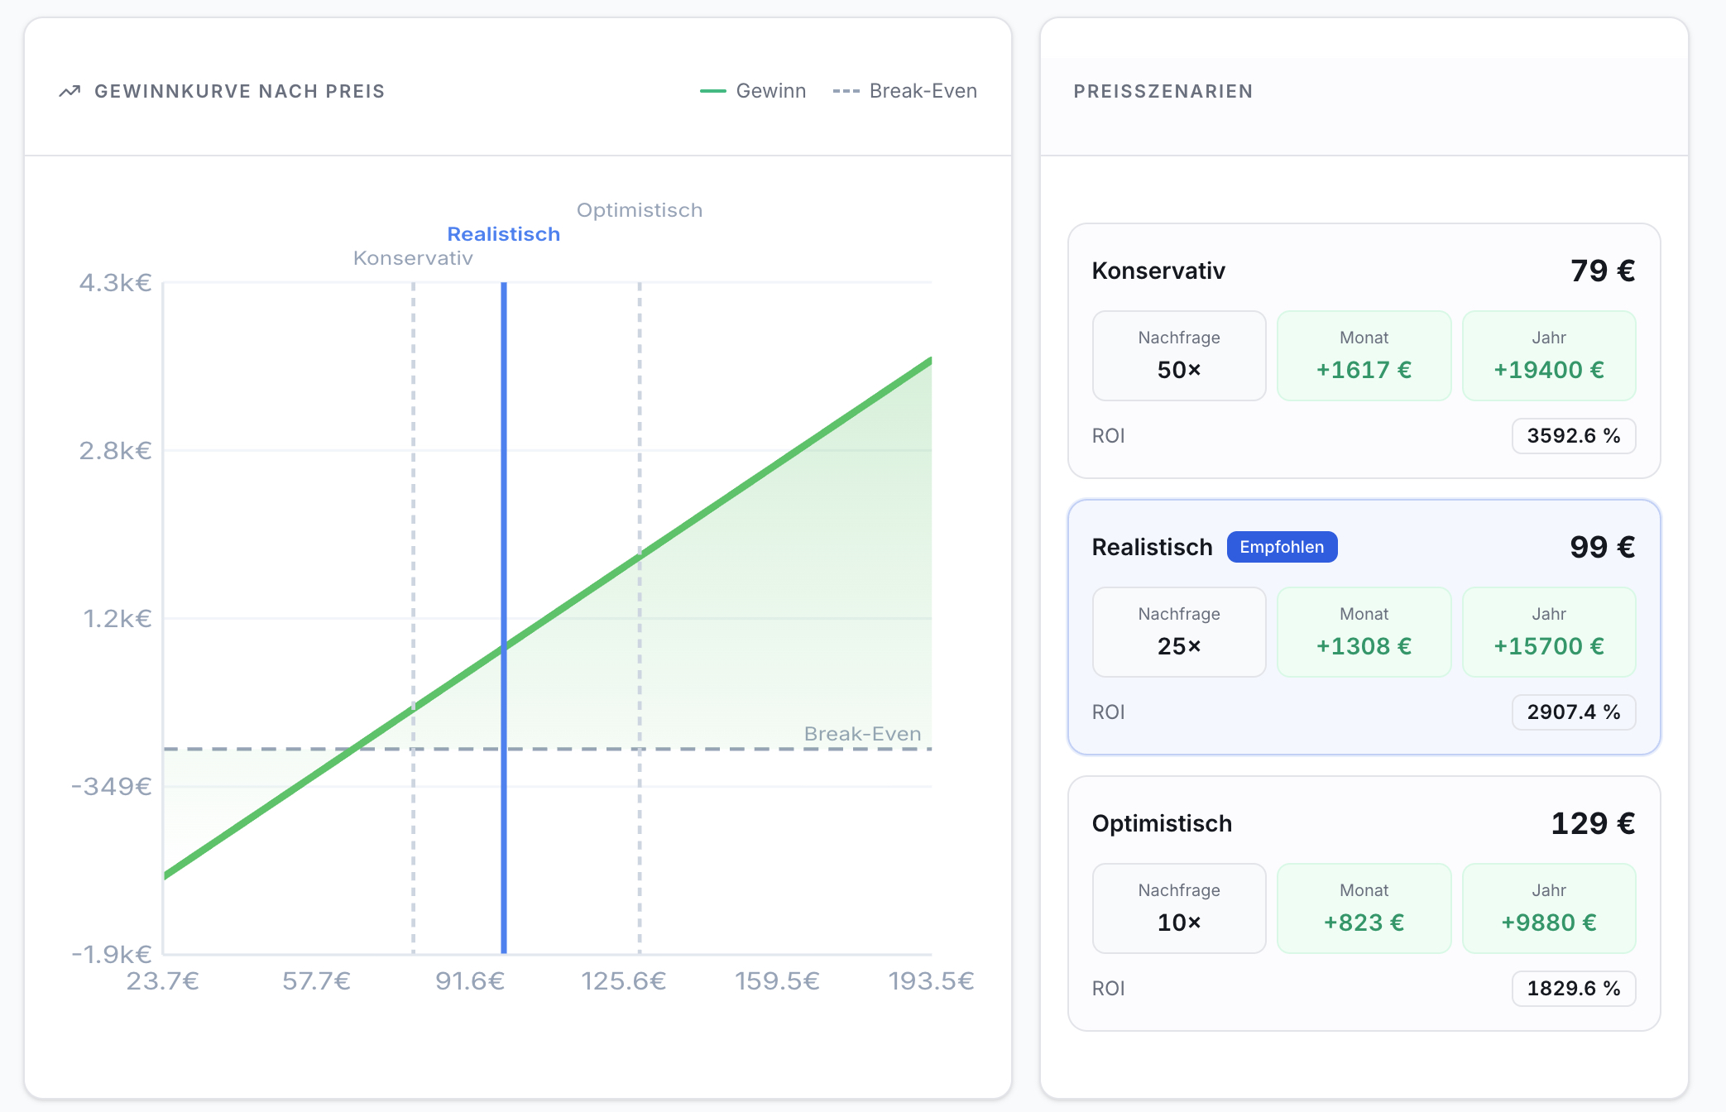1726x1112 pixels.
Task: Click the 79 € price in Konservativ
Action: 1603,271
